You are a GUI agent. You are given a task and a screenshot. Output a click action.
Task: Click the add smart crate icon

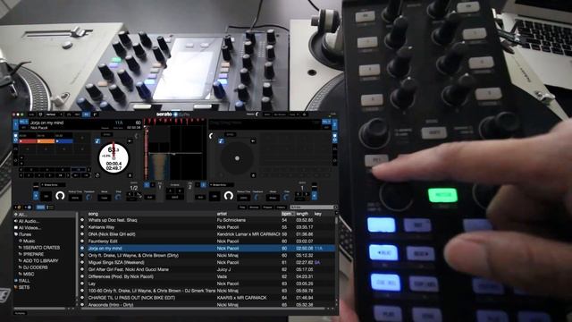coord(29,208)
